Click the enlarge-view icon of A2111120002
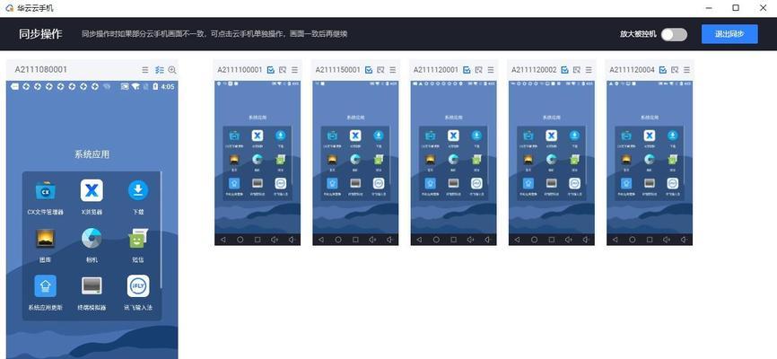Image resolution: width=777 pixels, height=359 pixels. point(577,70)
